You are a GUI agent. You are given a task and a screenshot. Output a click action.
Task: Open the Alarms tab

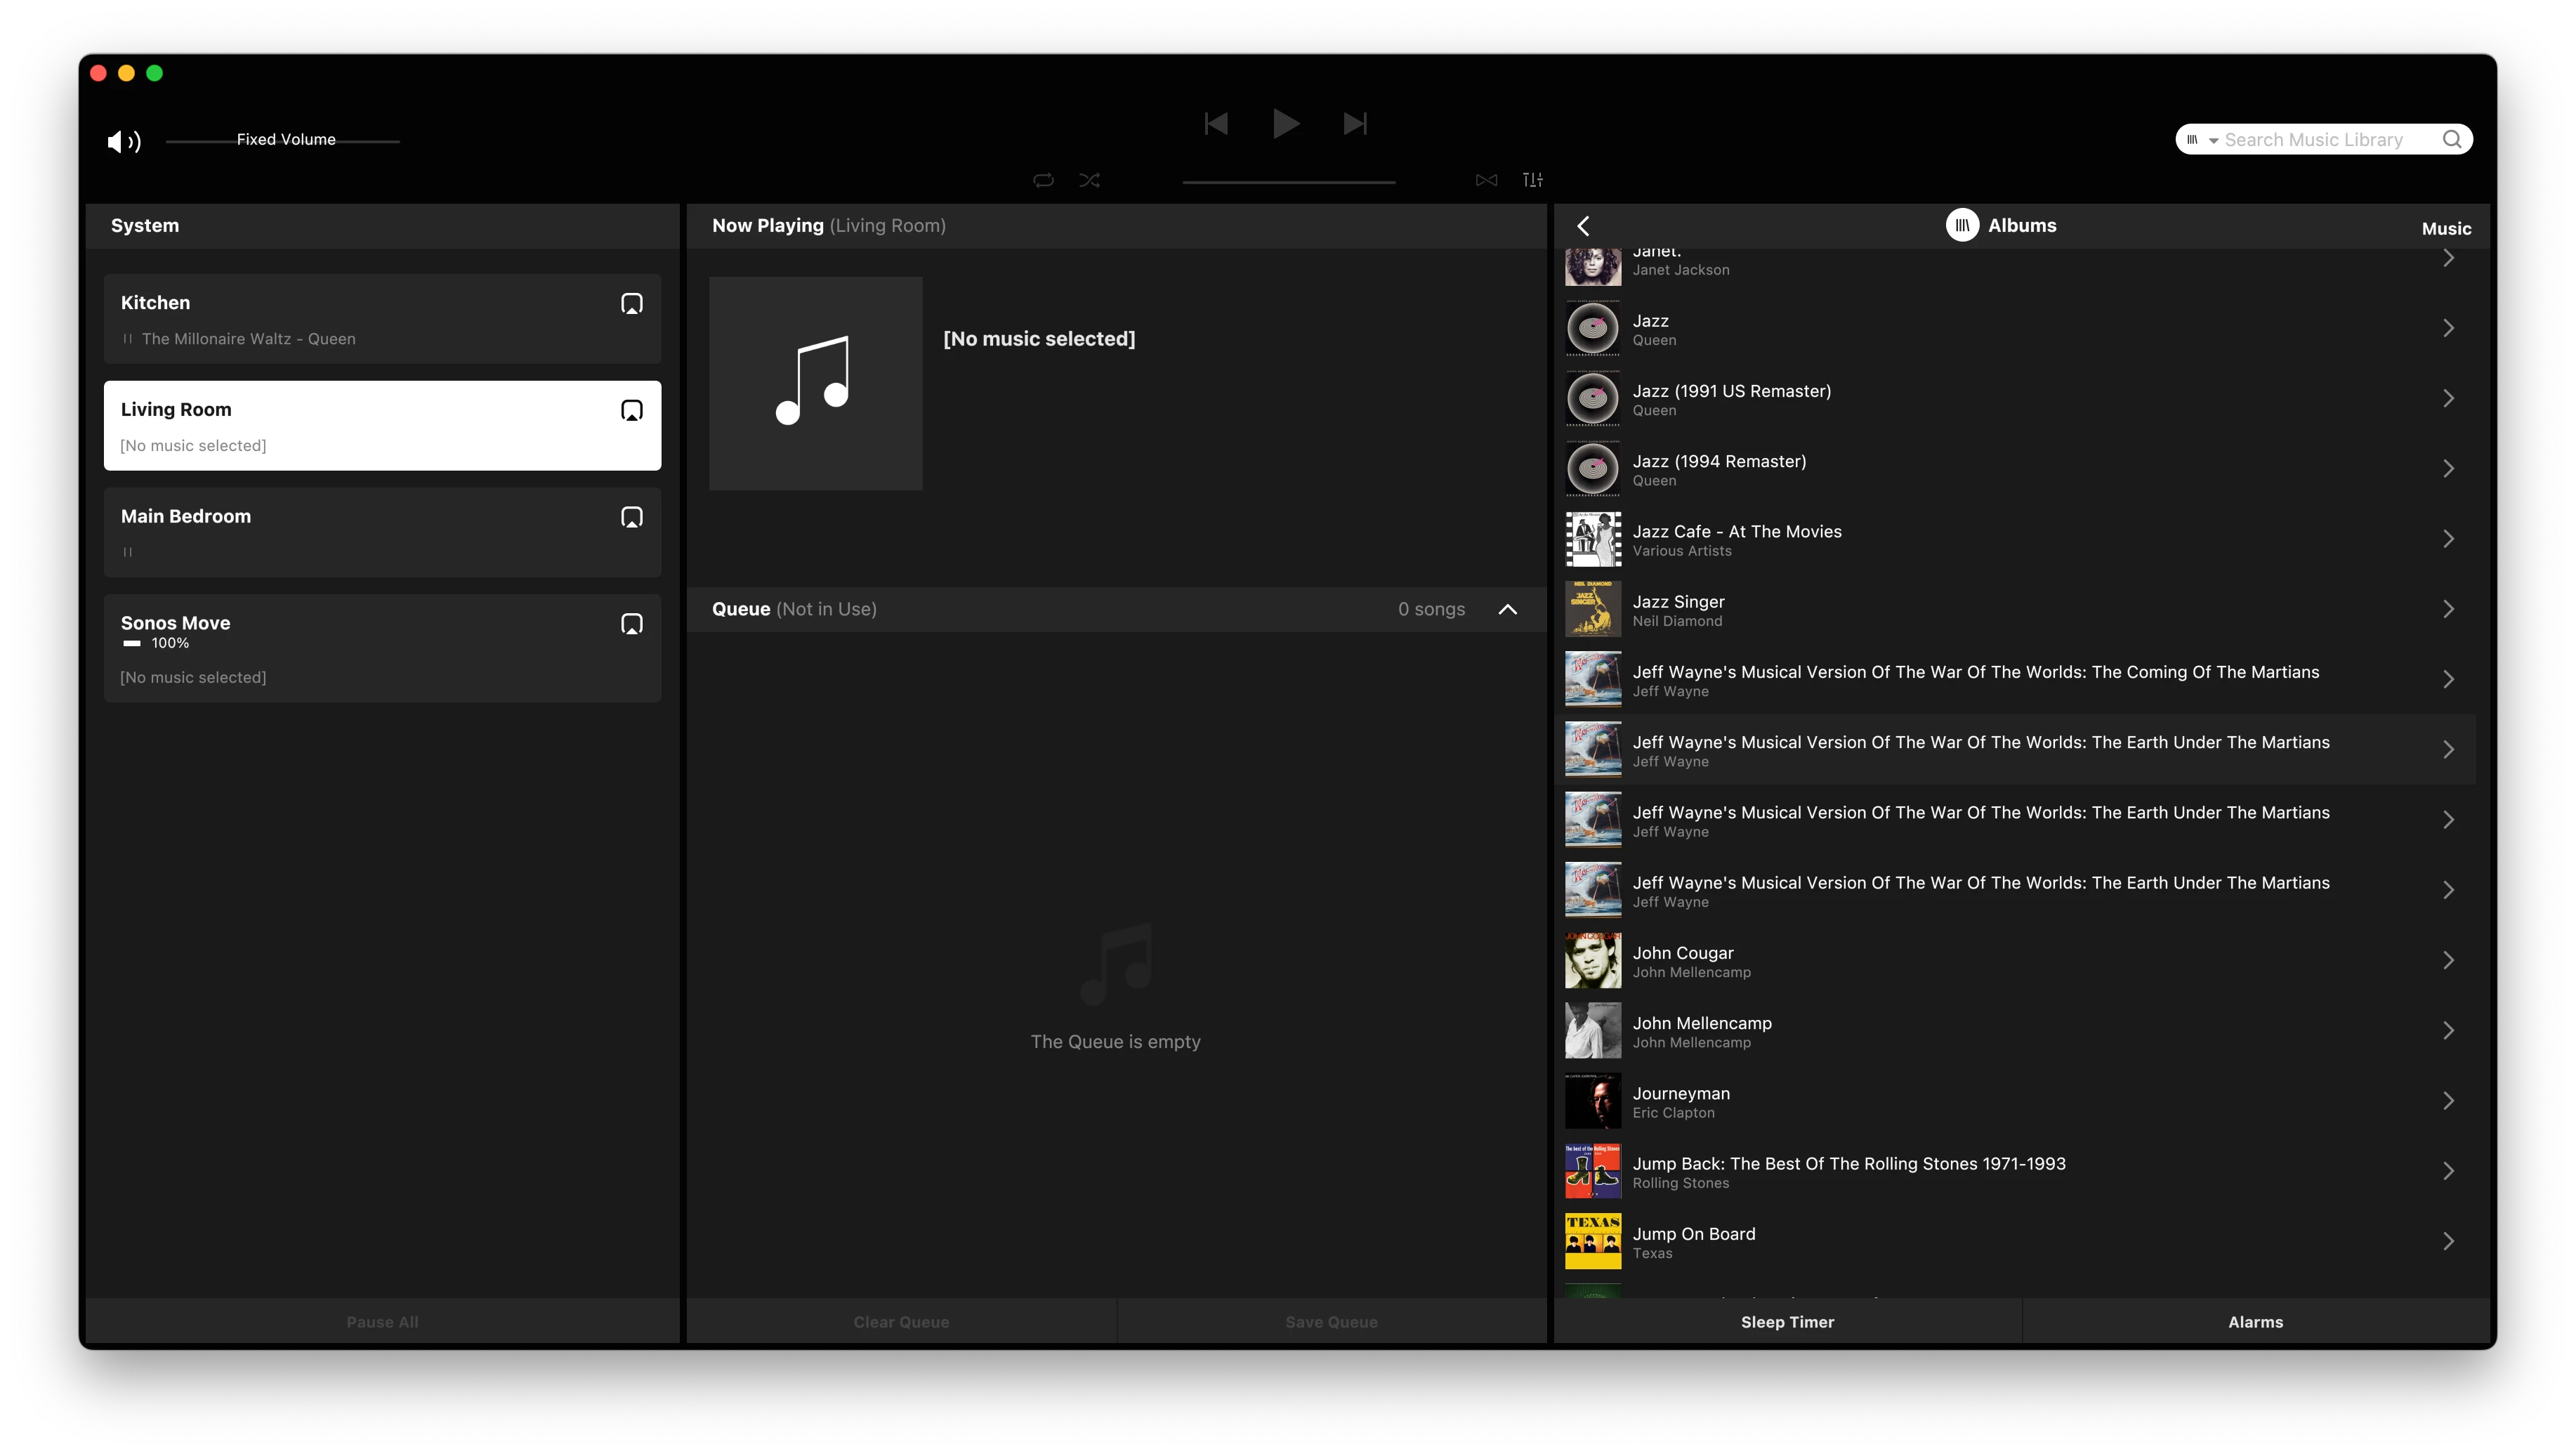pyautogui.click(x=2255, y=1322)
